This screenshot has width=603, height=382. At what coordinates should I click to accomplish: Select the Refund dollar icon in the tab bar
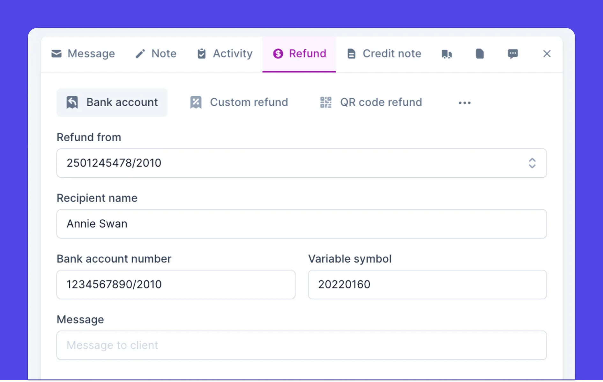pyautogui.click(x=278, y=53)
